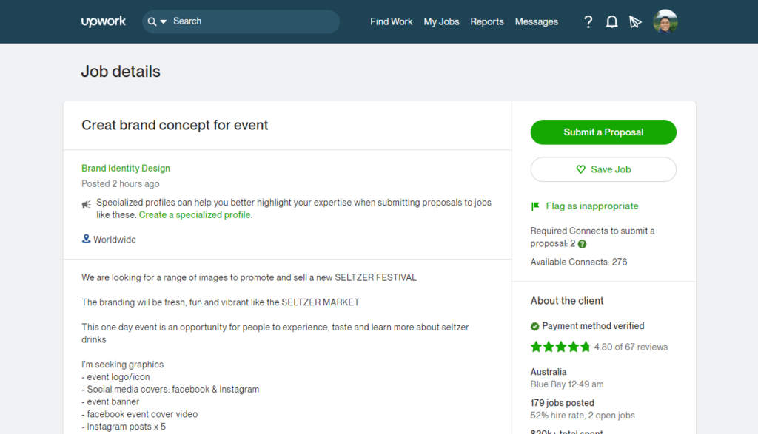
Task: Click the '- facebook event cover video' line
Action: pyautogui.click(x=139, y=414)
